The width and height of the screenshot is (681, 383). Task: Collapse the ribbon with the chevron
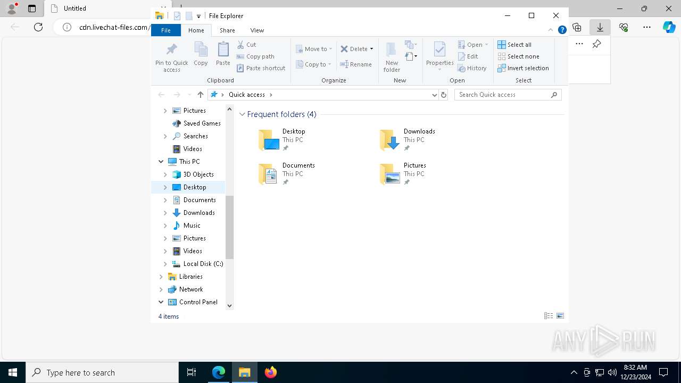coord(551,30)
